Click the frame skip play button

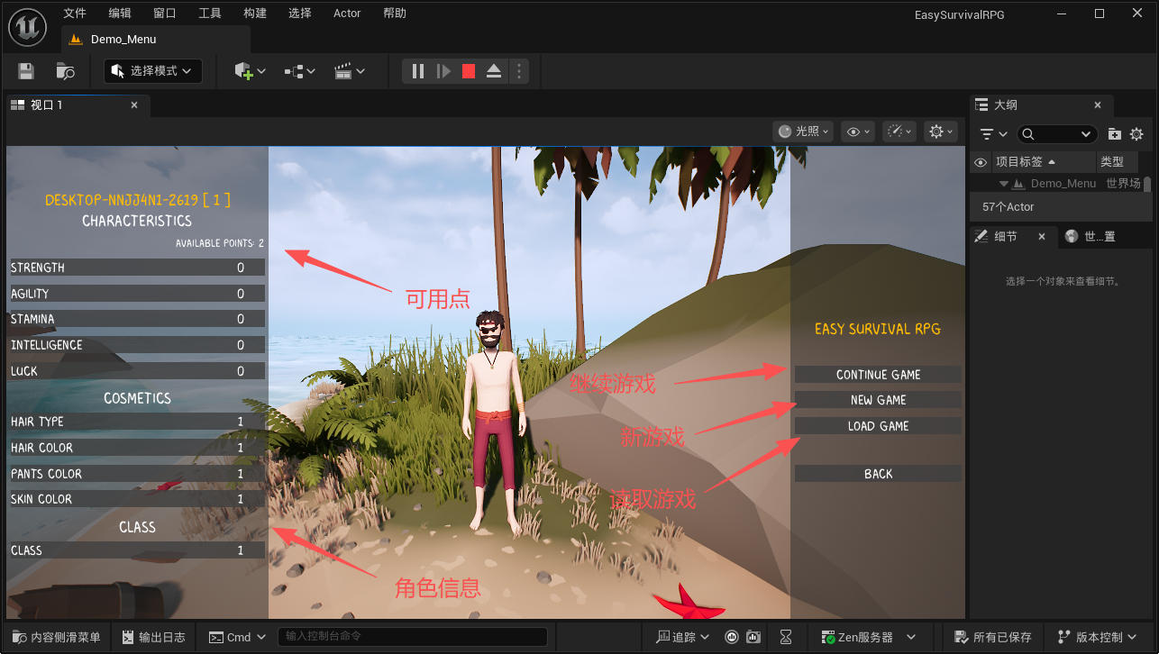[x=443, y=71]
